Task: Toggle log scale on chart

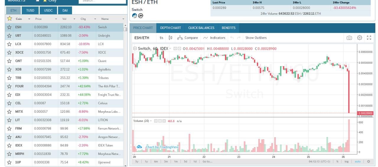Action: [x=347, y=161]
